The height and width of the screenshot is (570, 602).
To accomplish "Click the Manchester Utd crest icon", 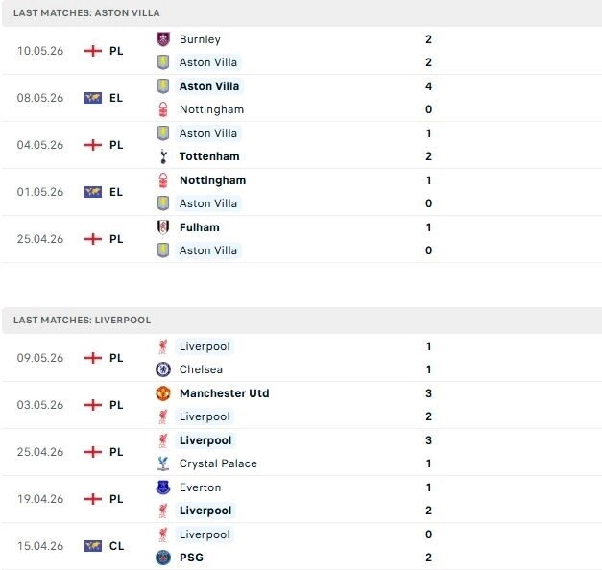I will click(x=163, y=393).
